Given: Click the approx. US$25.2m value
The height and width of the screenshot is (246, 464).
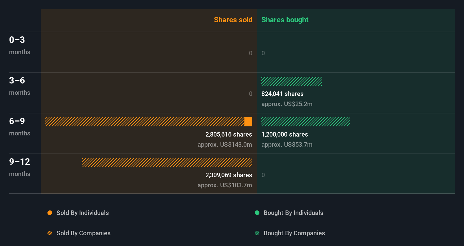Looking at the screenshot, I should click(287, 104).
